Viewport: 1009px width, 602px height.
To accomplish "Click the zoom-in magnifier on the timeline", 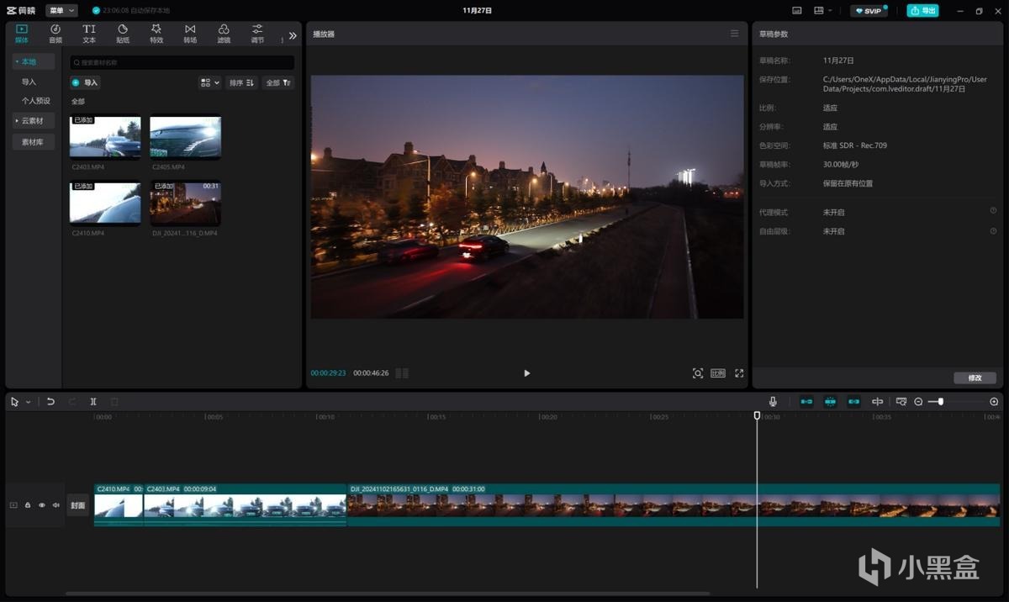I will click(x=994, y=402).
